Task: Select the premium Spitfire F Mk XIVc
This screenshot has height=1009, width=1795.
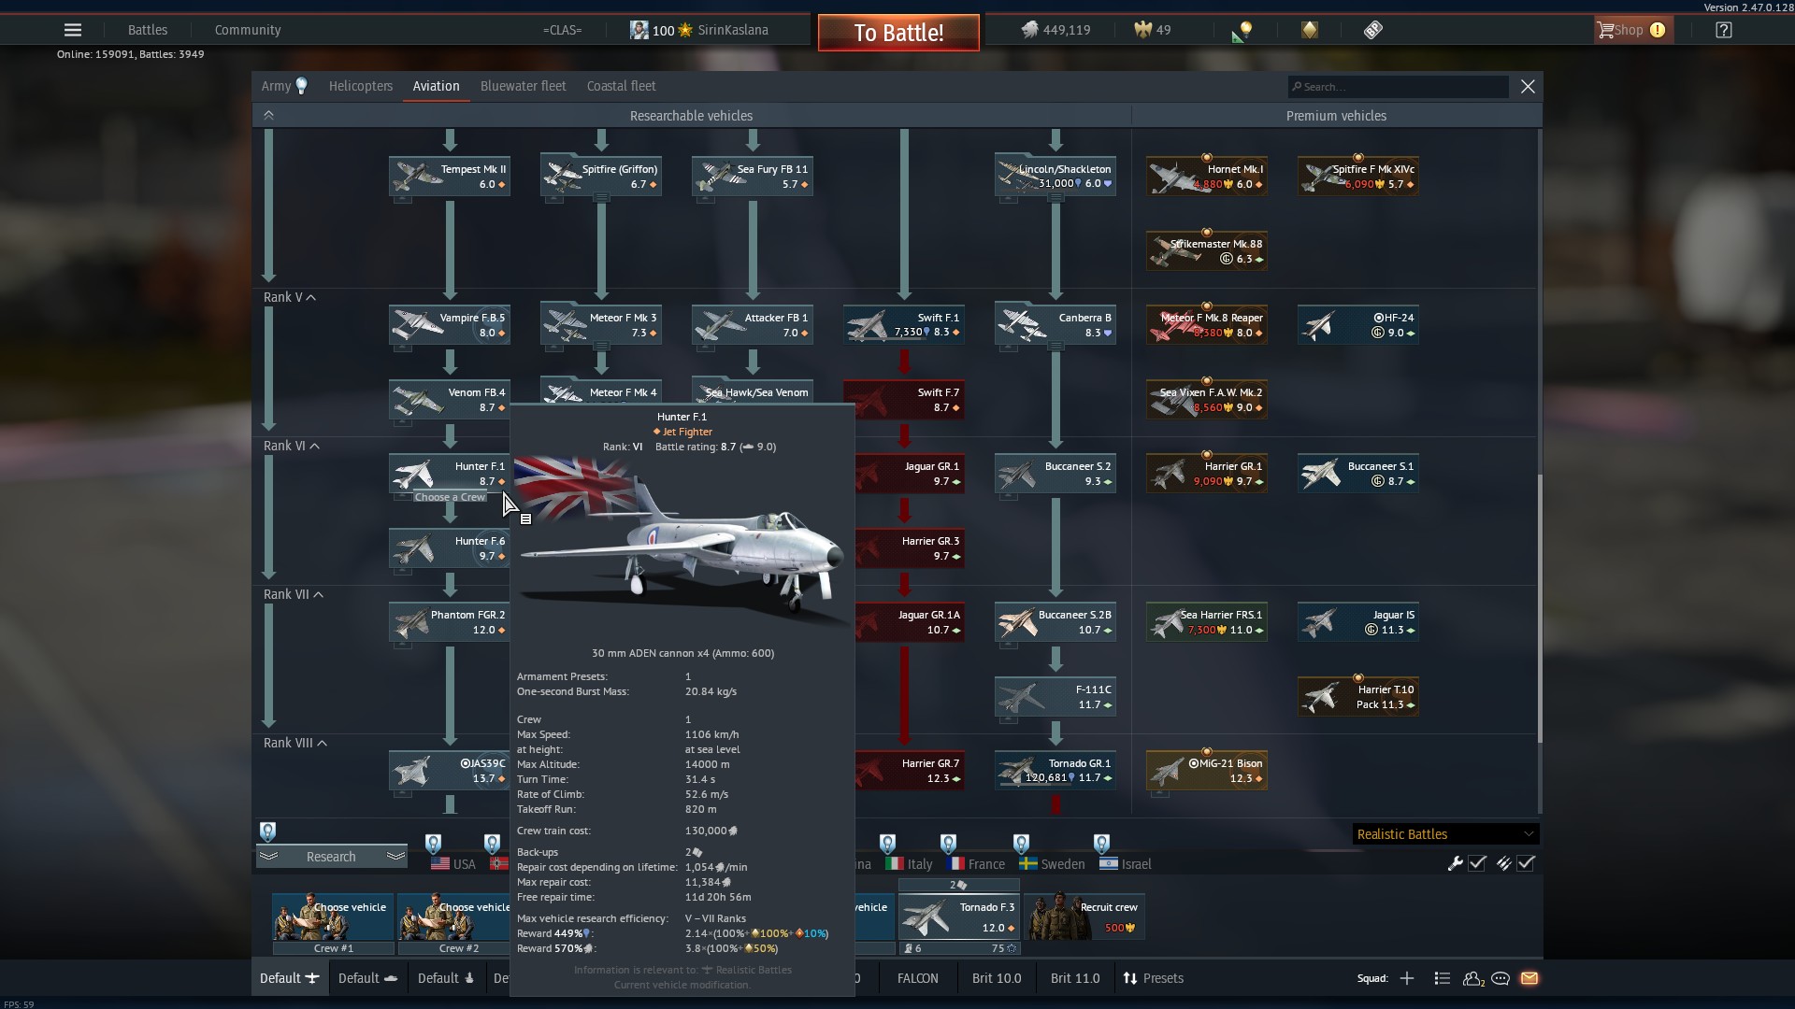Action: pyautogui.click(x=1358, y=177)
